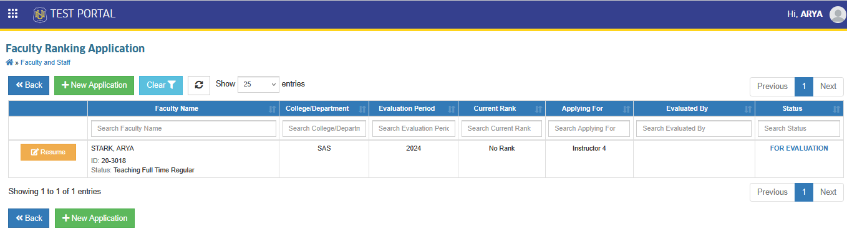Click the university logo beside TEST PORTAL
This screenshot has width=847, height=234.
(x=40, y=14)
